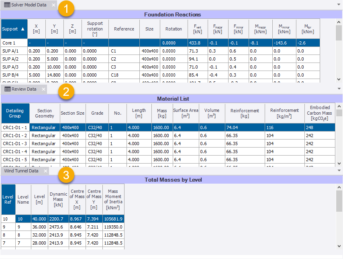Viewport: 343px width, 259px height.
Task: Click the Review Data table icon
Action: 8,89
